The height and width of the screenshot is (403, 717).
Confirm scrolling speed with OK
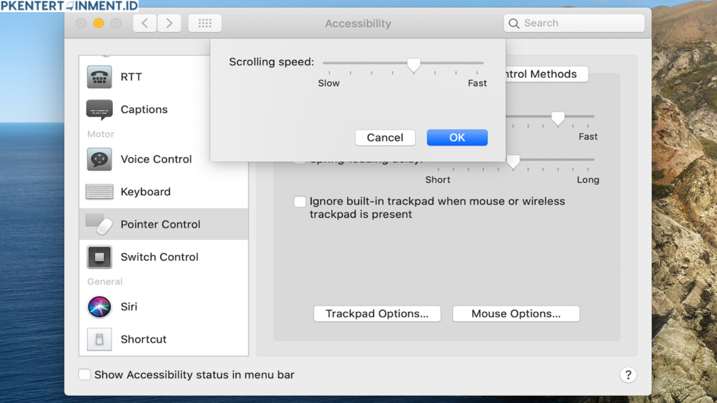click(x=457, y=137)
